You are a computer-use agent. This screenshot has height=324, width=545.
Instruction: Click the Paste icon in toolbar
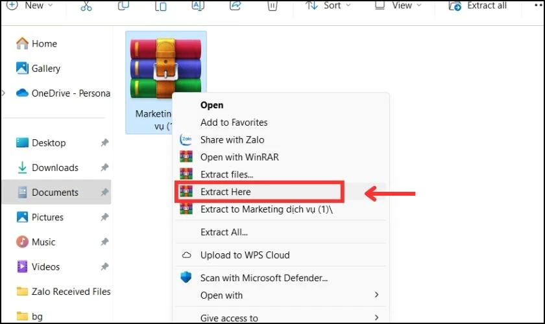(161, 6)
